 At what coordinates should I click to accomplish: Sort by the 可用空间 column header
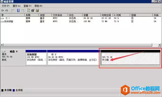(x=107, y=15)
